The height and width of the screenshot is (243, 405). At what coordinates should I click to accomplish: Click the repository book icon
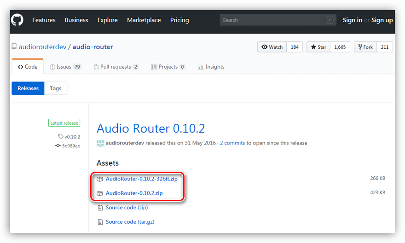pos(14,47)
